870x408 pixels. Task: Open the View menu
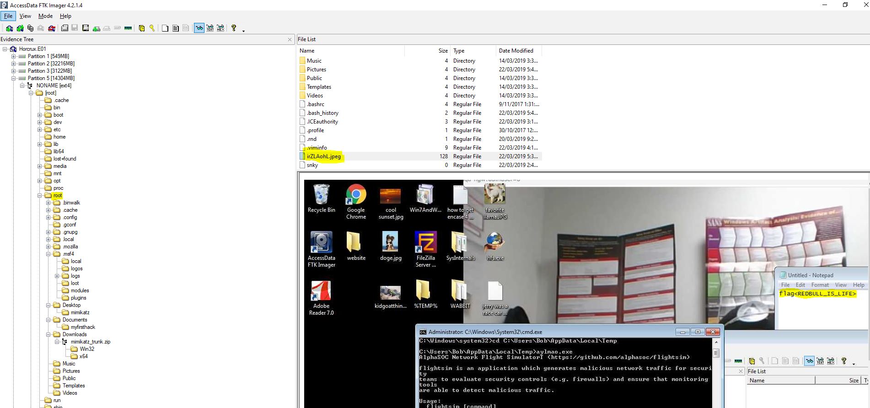click(25, 16)
